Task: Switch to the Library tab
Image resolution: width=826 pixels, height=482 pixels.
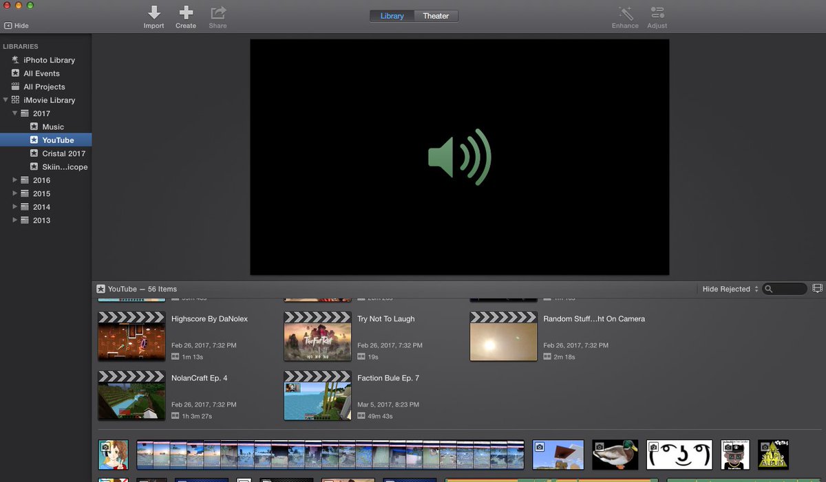Action: pos(392,16)
